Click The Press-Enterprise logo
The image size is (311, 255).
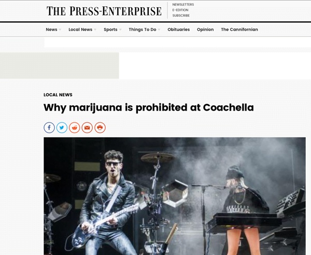point(104,11)
